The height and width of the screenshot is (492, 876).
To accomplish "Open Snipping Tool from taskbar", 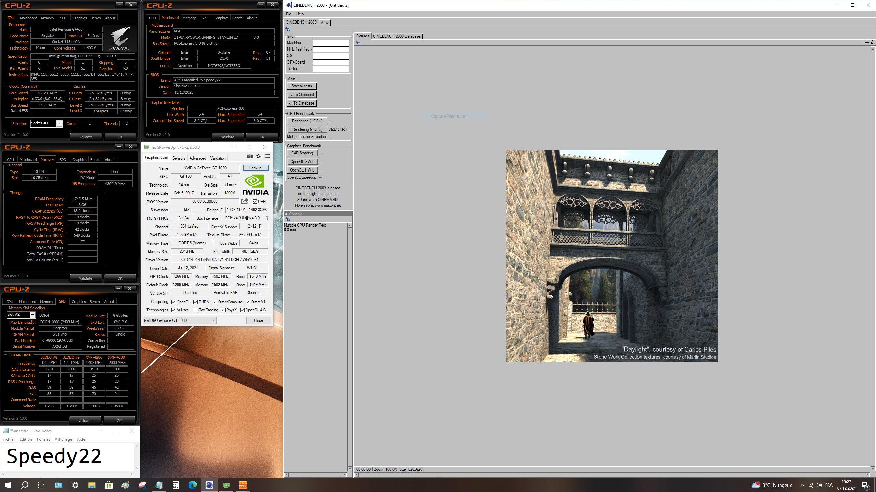I will coord(142,485).
